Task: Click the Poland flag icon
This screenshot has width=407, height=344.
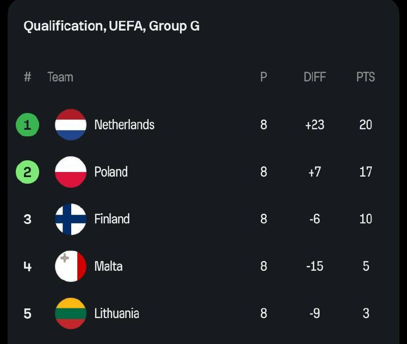Action: coord(71,172)
